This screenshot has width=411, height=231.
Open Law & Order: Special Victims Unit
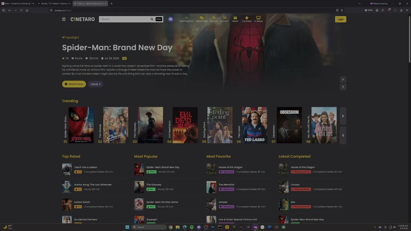[x=238, y=219]
